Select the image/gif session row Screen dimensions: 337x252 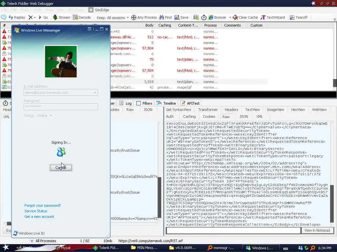[x=189, y=87]
